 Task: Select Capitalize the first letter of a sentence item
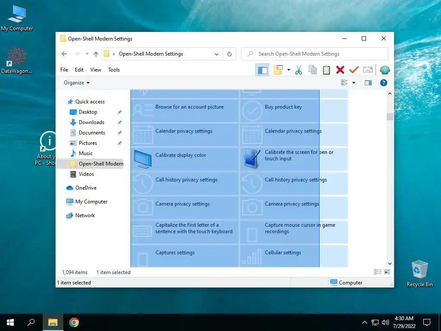click(x=185, y=232)
